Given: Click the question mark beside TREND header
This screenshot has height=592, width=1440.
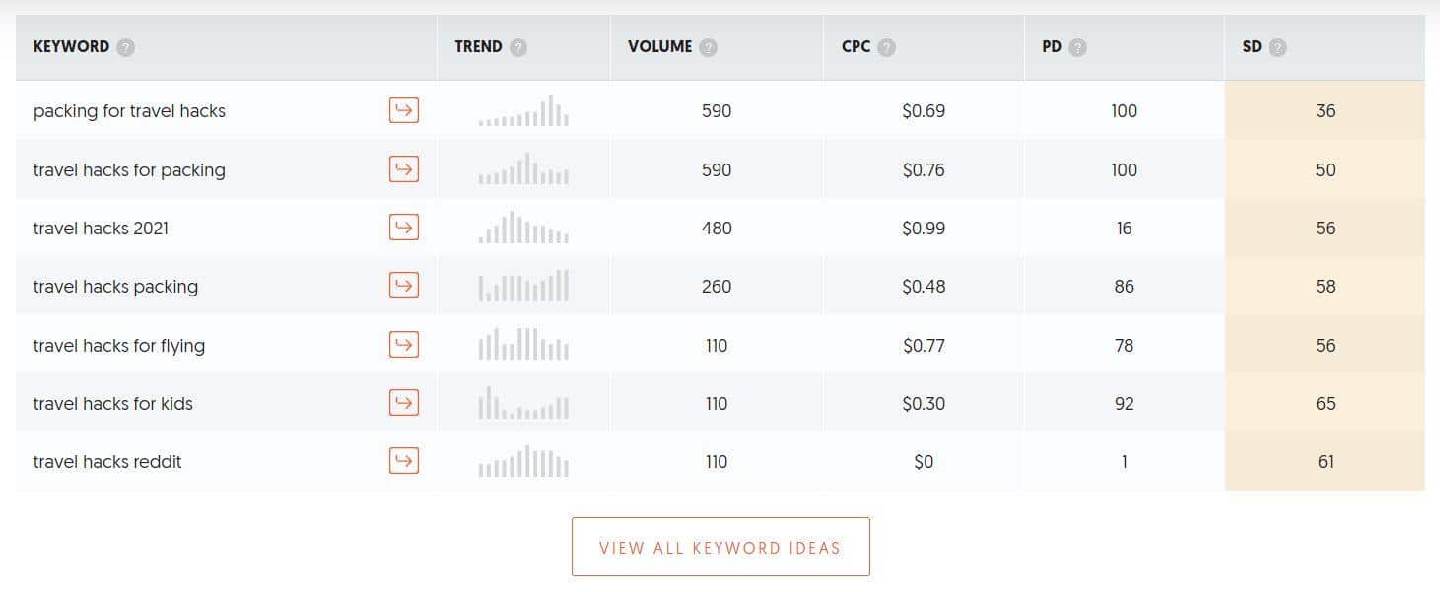Looking at the screenshot, I should pyautogui.click(x=518, y=47).
